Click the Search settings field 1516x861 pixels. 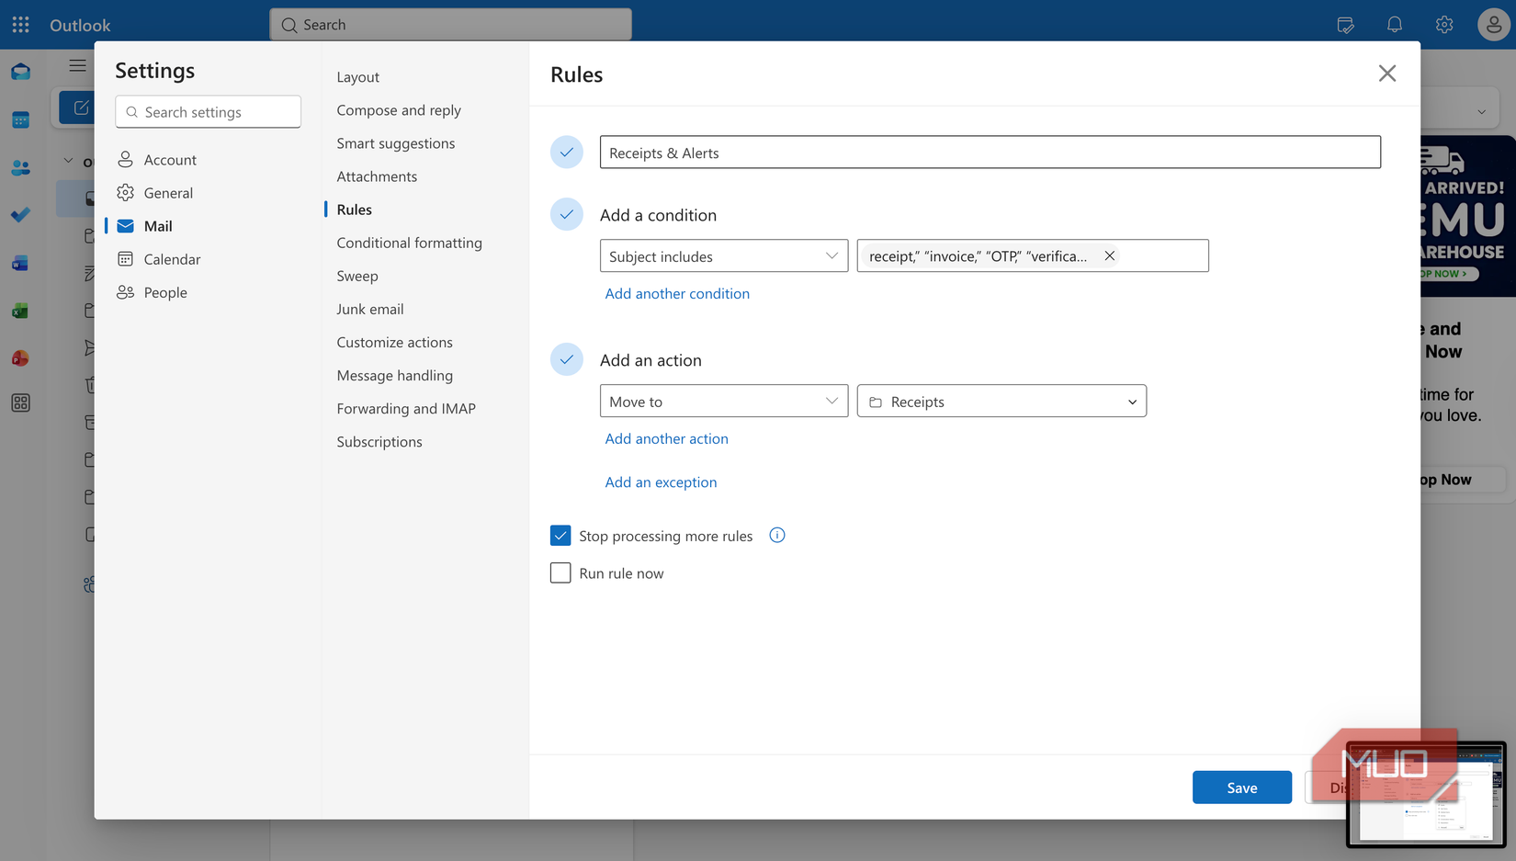pyautogui.click(x=208, y=111)
